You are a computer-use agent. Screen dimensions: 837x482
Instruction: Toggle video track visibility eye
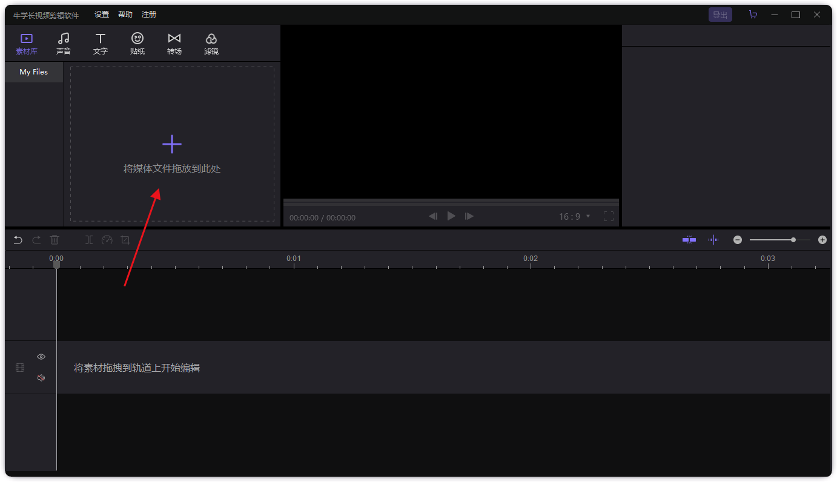pyautogui.click(x=41, y=357)
